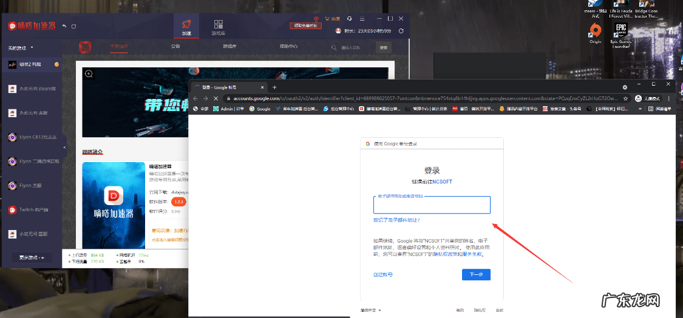This screenshot has height=318, width=683.
Task: Click the magnifier zoom icon on banner
Action: pos(89,74)
